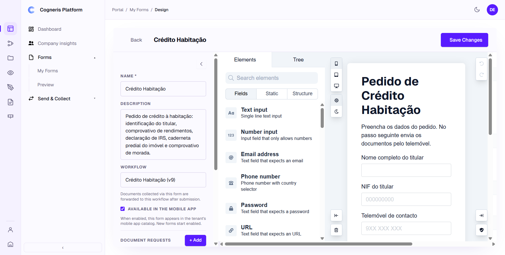Click the Back button
505x255 pixels.
click(x=136, y=40)
